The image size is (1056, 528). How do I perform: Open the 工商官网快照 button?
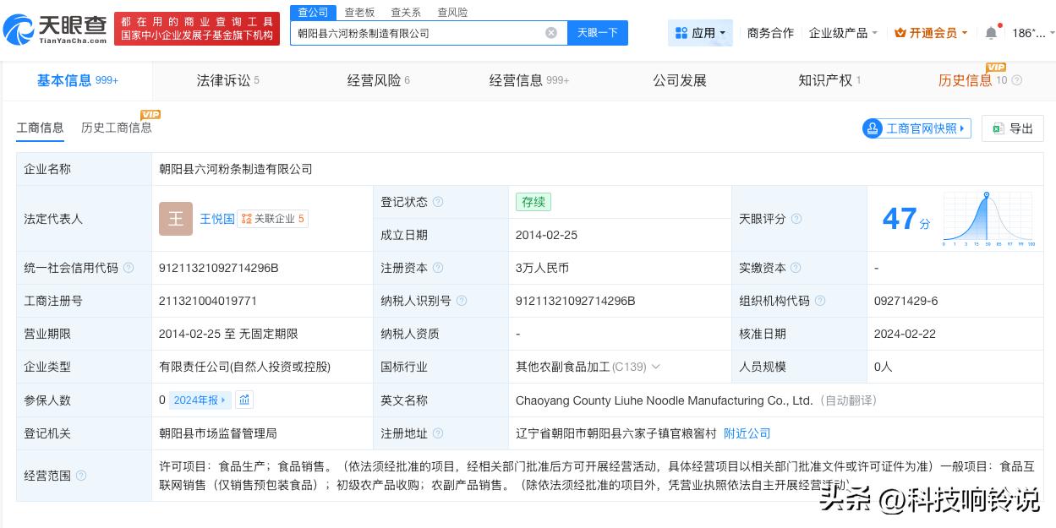tap(916, 128)
